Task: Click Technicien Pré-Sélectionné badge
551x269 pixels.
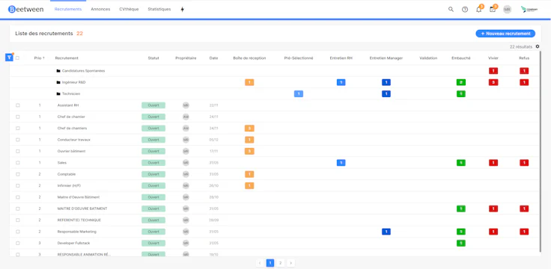Action: coord(299,94)
